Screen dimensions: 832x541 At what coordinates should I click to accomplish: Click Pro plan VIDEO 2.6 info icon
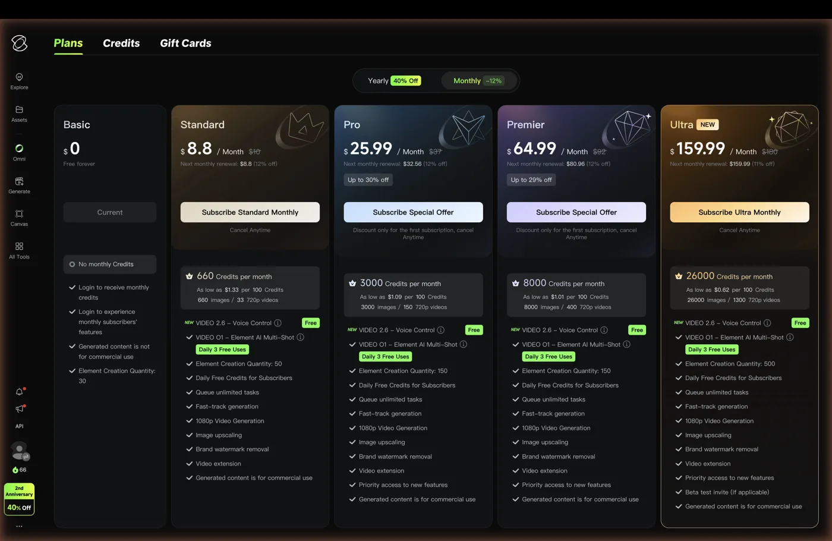tap(440, 330)
